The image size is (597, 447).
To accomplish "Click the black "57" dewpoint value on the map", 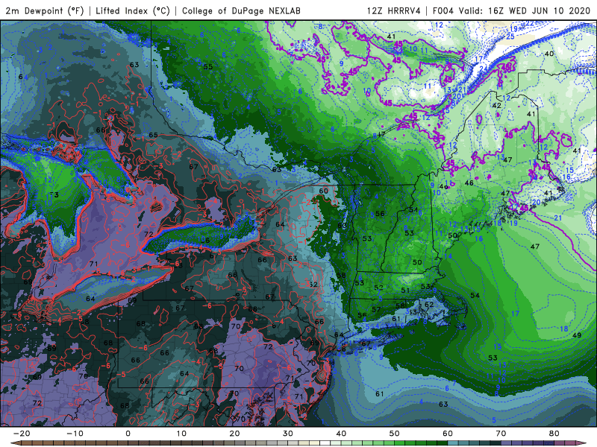I will click(x=376, y=309).
